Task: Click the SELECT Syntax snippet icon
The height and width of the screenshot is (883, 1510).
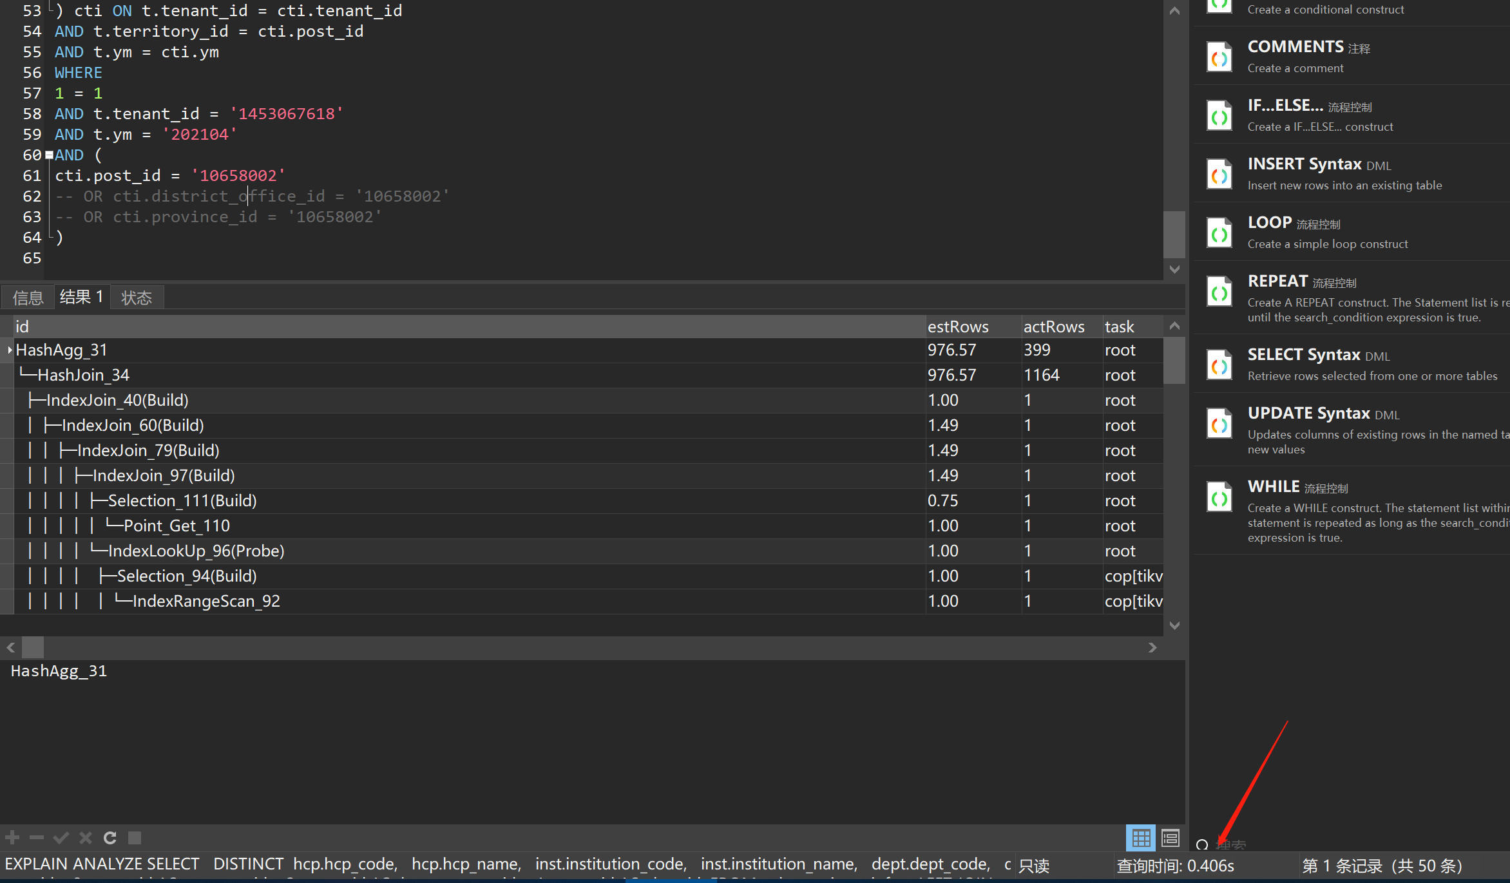Action: point(1219,365)
